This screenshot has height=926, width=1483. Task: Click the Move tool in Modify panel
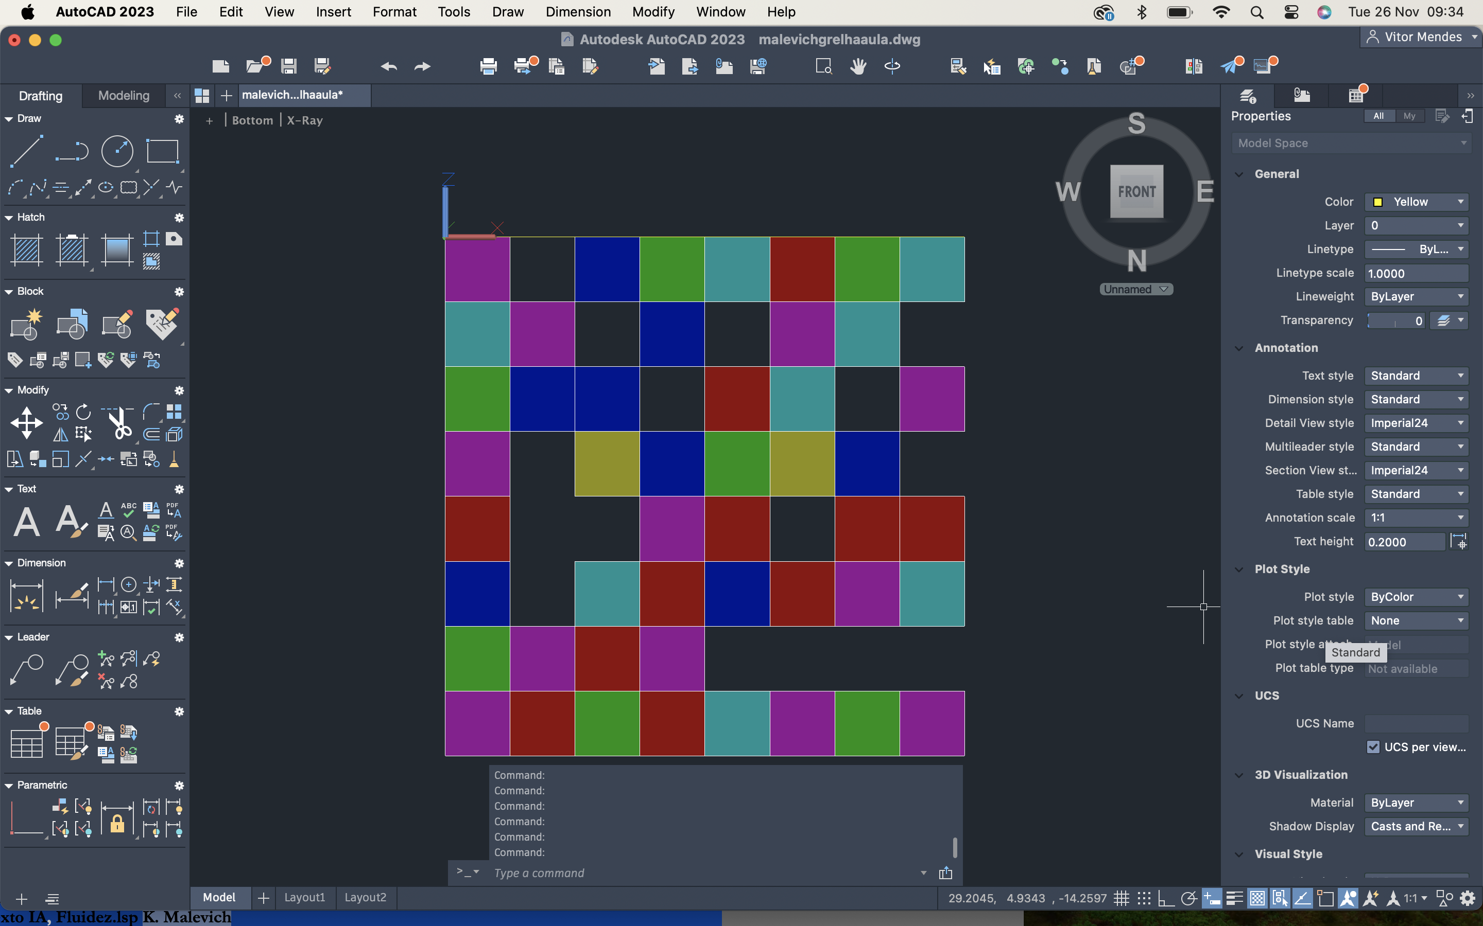26,422
